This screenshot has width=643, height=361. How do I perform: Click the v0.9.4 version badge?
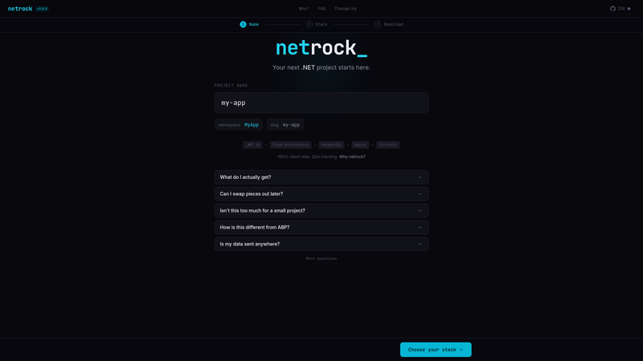click(43, 9)
